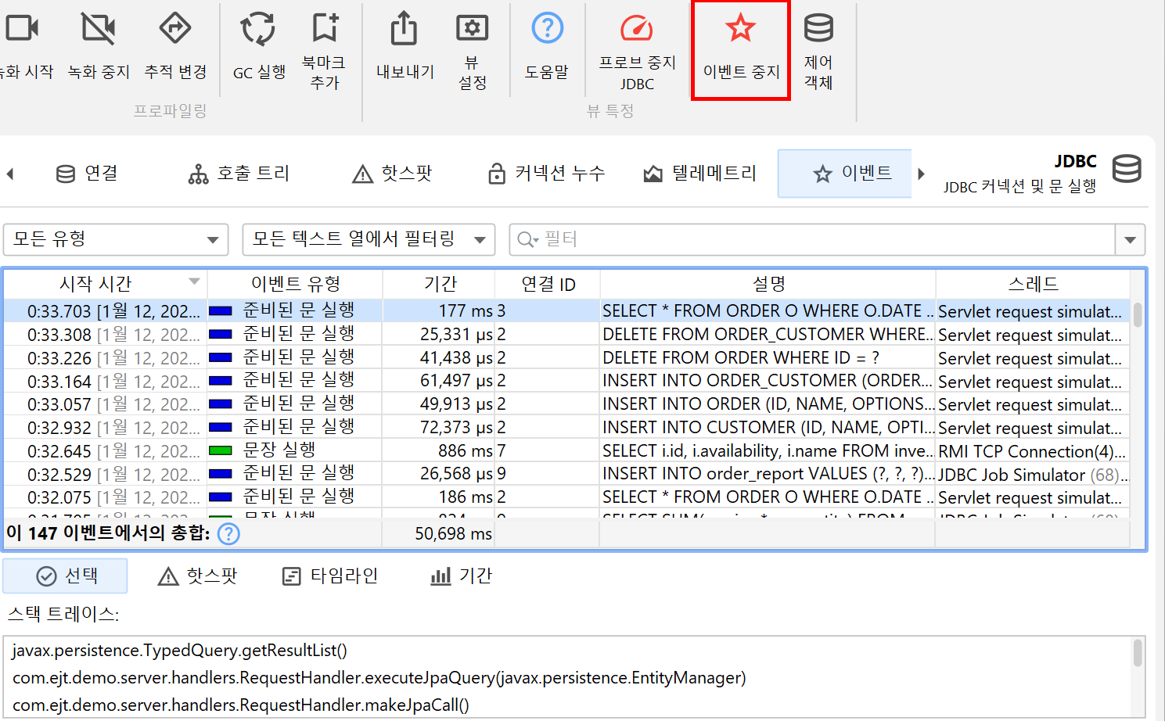
Task: Add a bookmark with 북마크 추가
Action: point(325,29)
